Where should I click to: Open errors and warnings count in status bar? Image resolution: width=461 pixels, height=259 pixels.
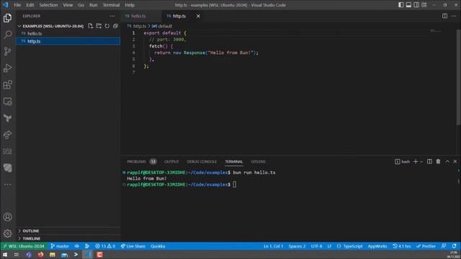coord(105,246)
